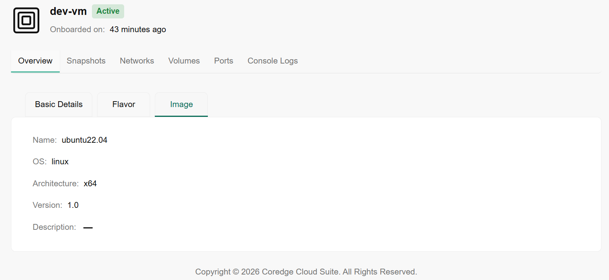Select the Image sub-tab

tap(182, 104)
